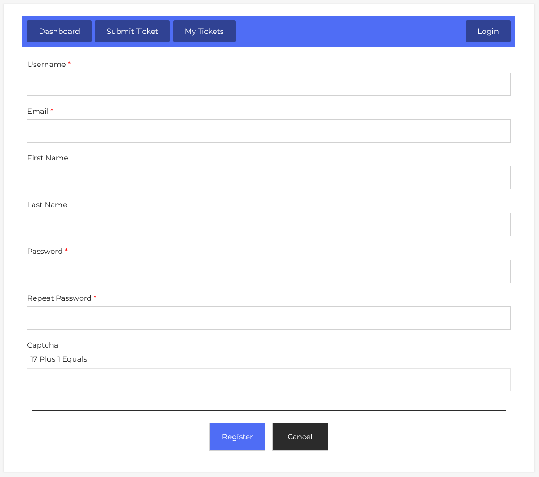Click the Last Name label text
Image resolution: width=539 pixels, height=477 pixels.
(x=47, y=205)
